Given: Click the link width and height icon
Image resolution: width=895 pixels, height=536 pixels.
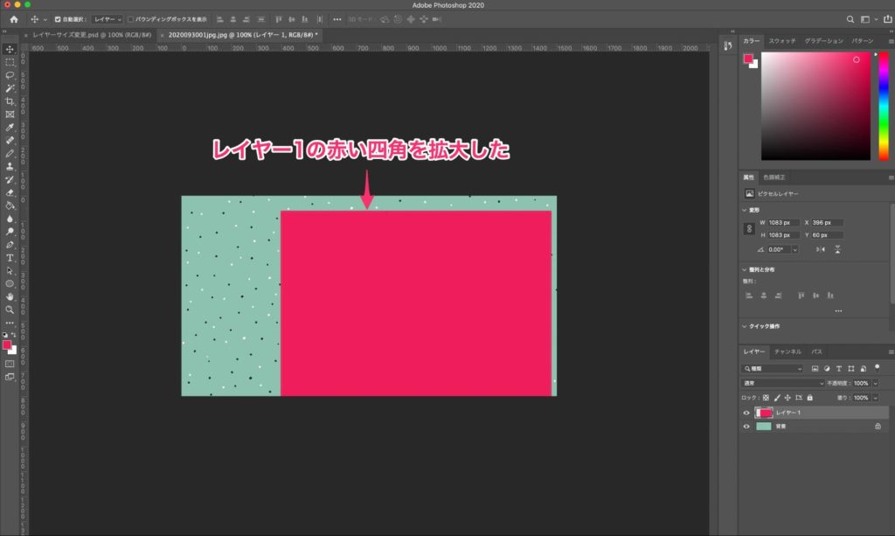Looking at the screenshot, I should [748, 229].
